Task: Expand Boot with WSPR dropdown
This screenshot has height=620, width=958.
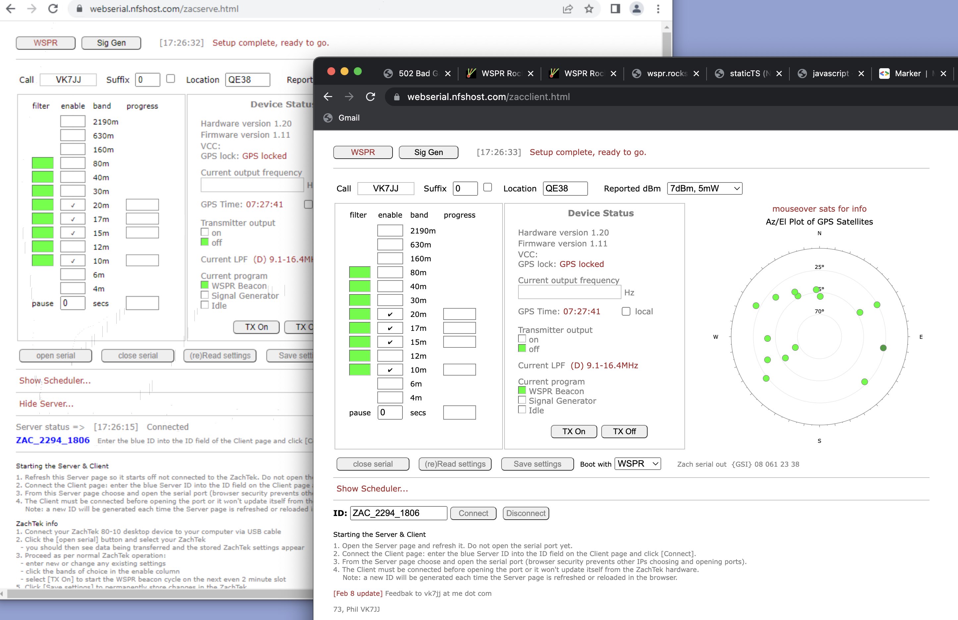Action: coord(638,463)
